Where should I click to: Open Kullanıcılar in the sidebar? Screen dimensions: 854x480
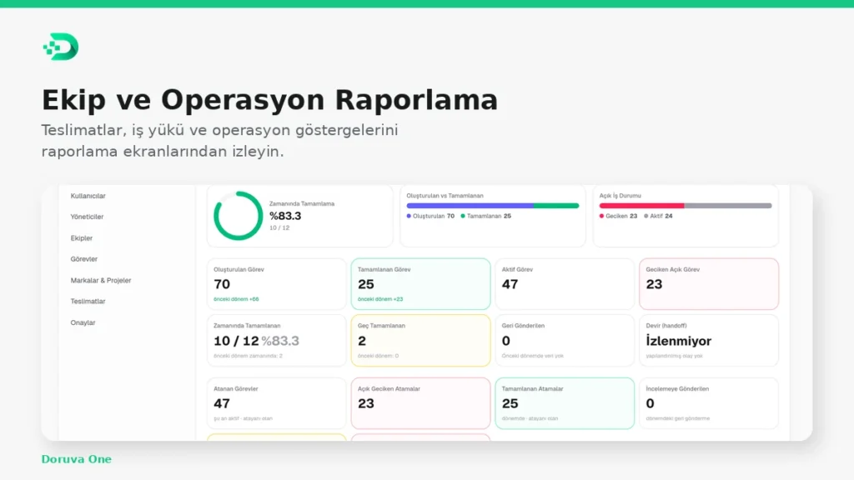click(x=88, y=196)
